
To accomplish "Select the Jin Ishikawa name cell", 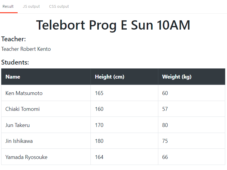I will [x=19, y=141].
